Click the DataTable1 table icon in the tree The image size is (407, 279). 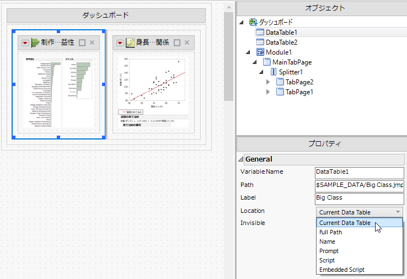[260, 33]
